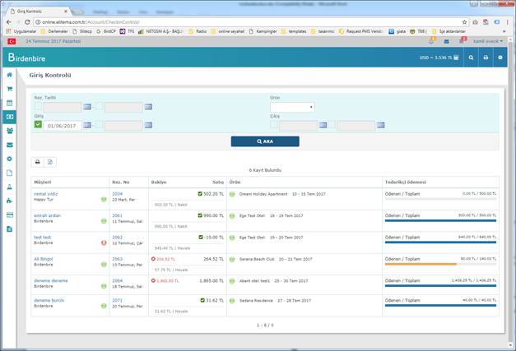Open the search icon in the teal header
Viewport: 516px width, 351px height.
[471, 58]
